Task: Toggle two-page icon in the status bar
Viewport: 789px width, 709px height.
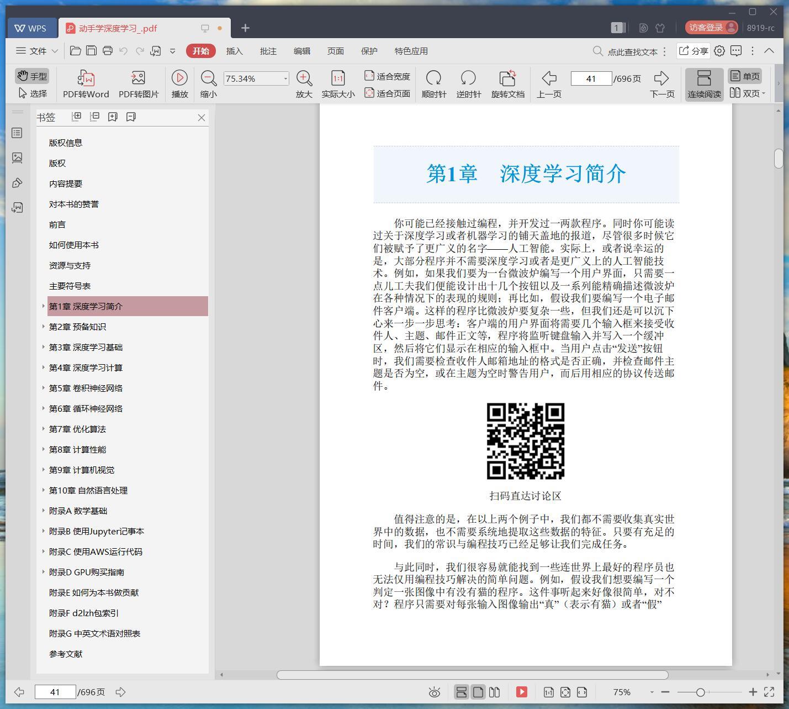Action: click(495, 692)
